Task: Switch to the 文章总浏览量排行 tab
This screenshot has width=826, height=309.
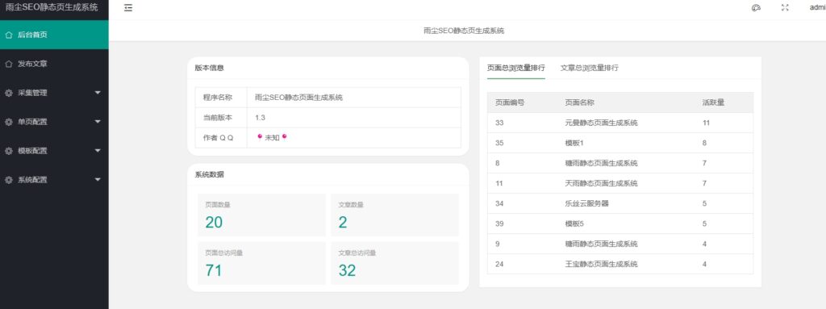Action: 590,68
